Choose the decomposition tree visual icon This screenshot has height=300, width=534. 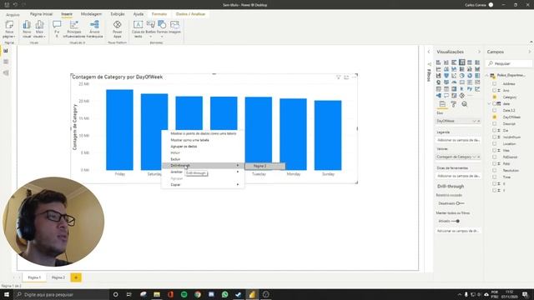(439, 96)
